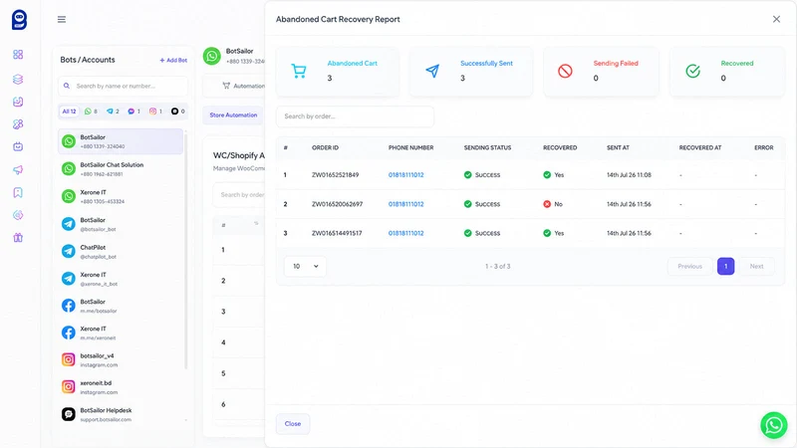Click the Close button in report

point(293,424)
